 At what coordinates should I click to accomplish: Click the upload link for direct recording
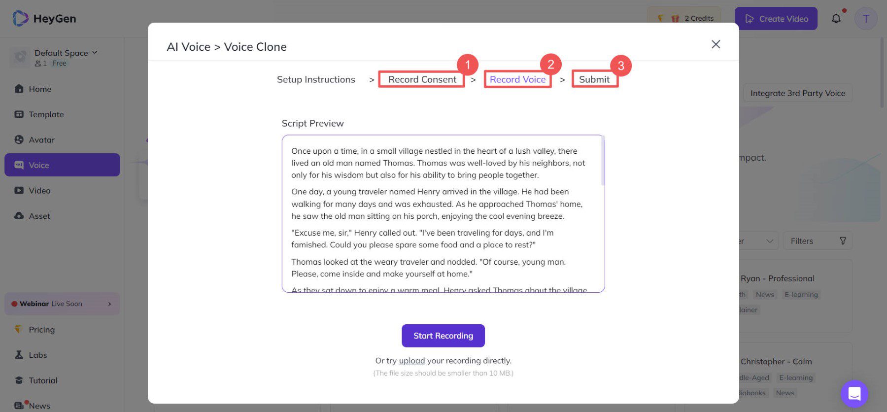412,360
